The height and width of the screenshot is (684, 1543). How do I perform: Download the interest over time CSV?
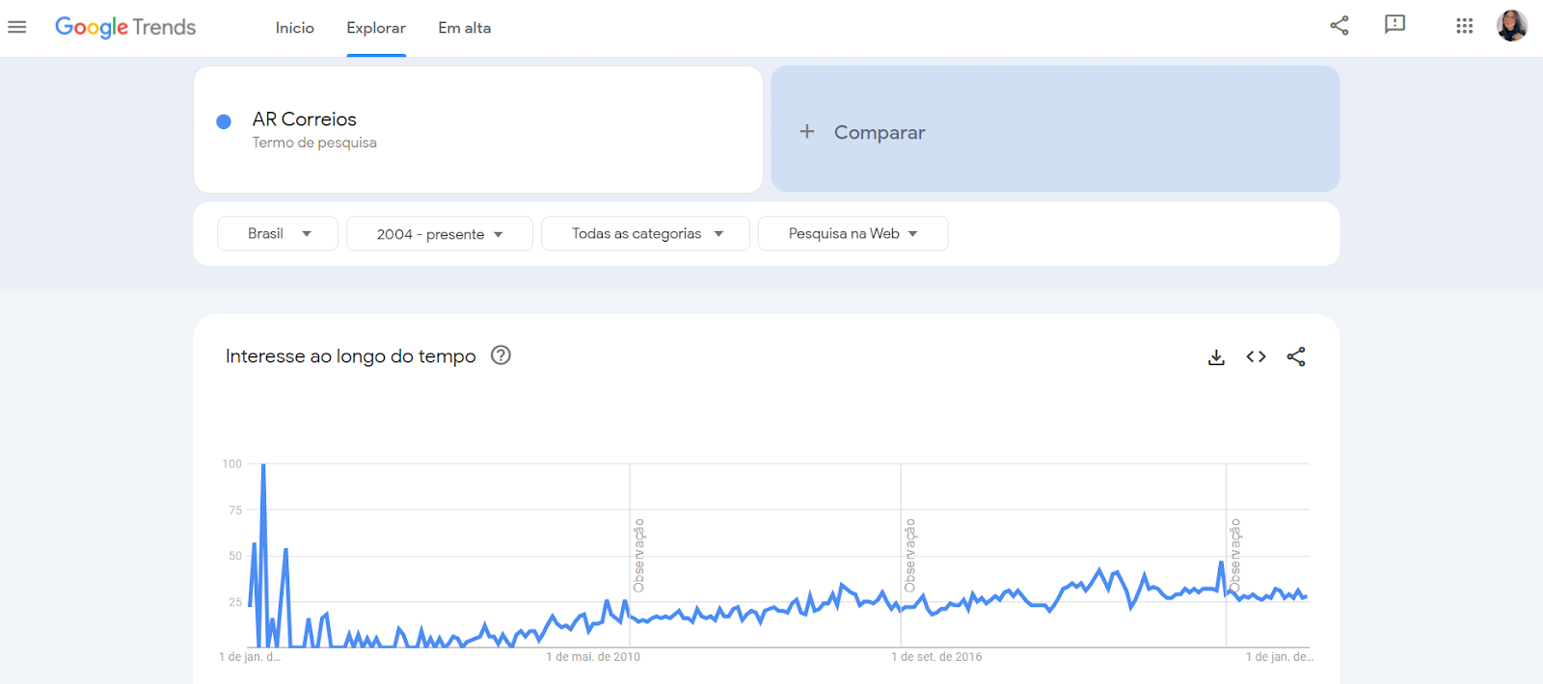(1216, 357)
